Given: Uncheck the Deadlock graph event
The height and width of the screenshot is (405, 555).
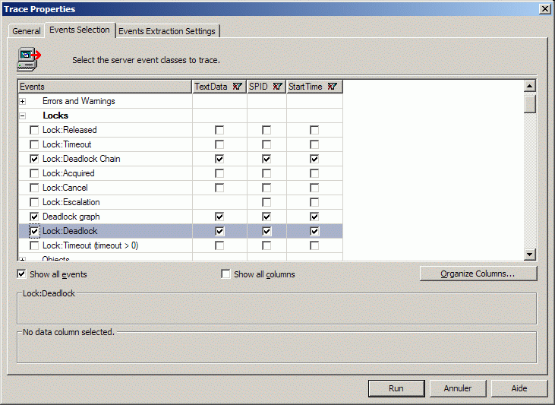Looking at the screenshot, I should pos(34,217).
